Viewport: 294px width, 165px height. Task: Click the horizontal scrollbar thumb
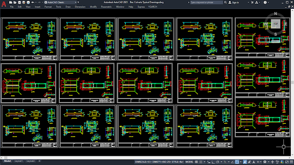click(x=6, y=158)
